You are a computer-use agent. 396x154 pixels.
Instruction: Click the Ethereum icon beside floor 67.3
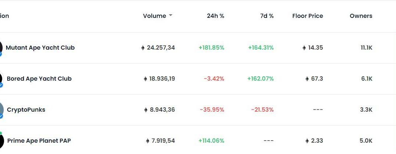pyautogui.click(x=307, y=79)
